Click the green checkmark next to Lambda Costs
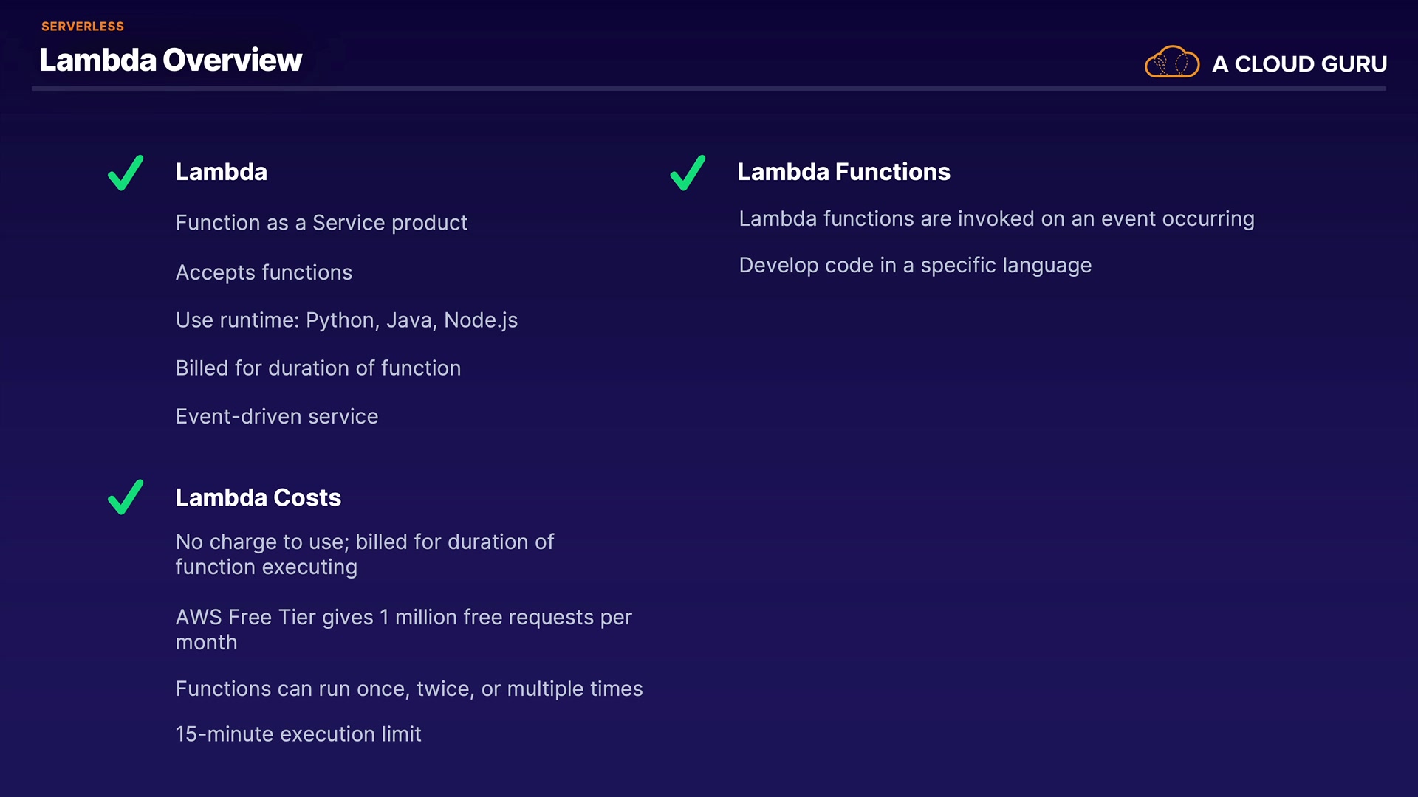Screen dimensions: 1418x797 pos(126,497)
